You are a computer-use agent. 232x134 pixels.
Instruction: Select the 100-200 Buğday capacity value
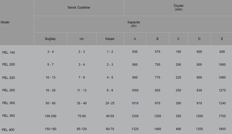pos(51,116)
